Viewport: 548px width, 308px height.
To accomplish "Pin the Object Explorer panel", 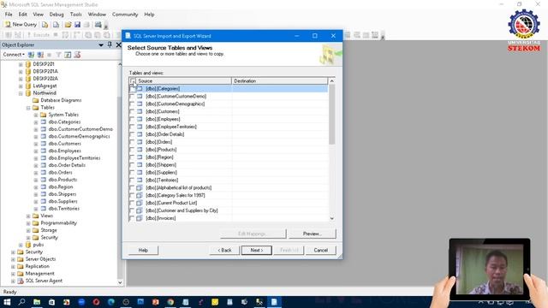I will 110,44.
